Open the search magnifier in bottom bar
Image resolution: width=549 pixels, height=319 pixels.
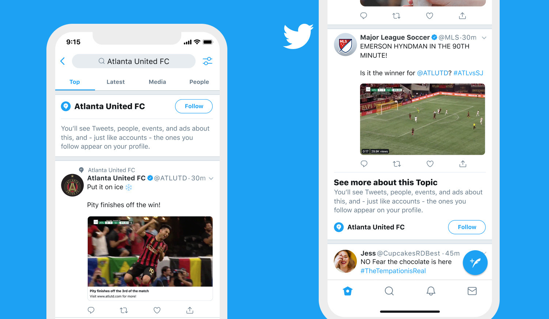(389, 291)
